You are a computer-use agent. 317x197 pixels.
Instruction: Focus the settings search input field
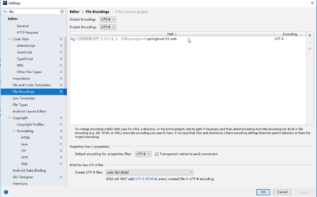[34, 12]
